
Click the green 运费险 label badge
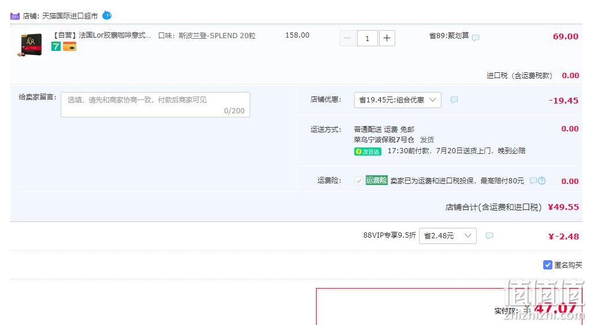(x=376, y=180)
